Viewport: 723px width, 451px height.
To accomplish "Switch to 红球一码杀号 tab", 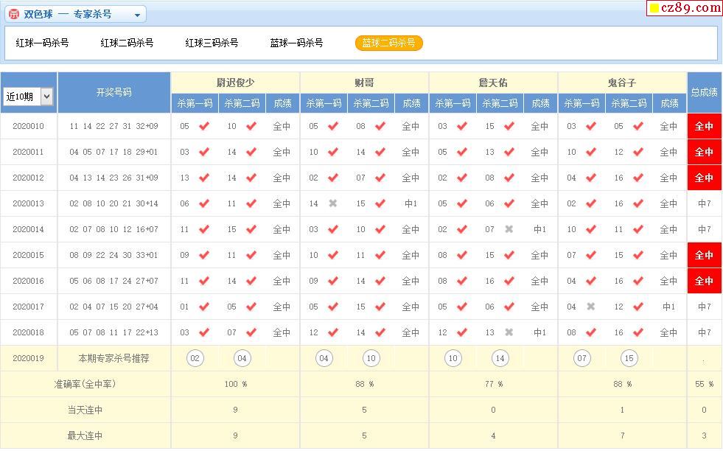I will pyautogui.click(x=43, y=43).
